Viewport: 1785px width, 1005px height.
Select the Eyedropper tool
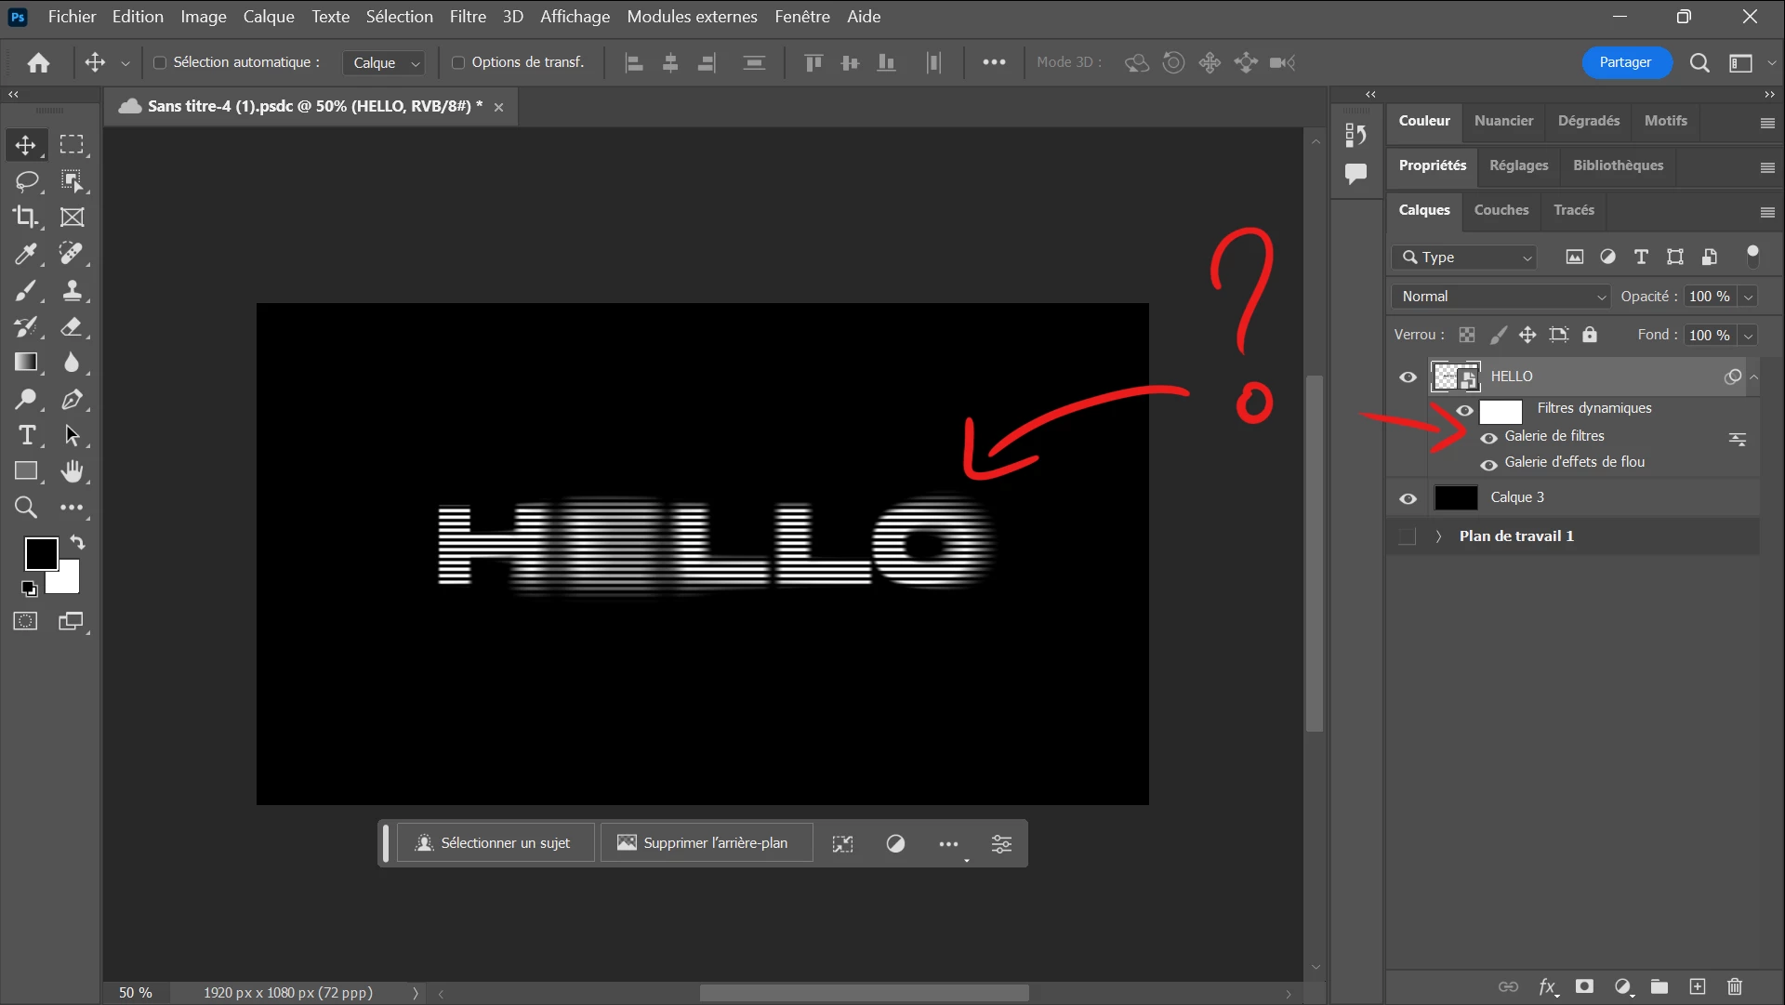coord(26,253)
